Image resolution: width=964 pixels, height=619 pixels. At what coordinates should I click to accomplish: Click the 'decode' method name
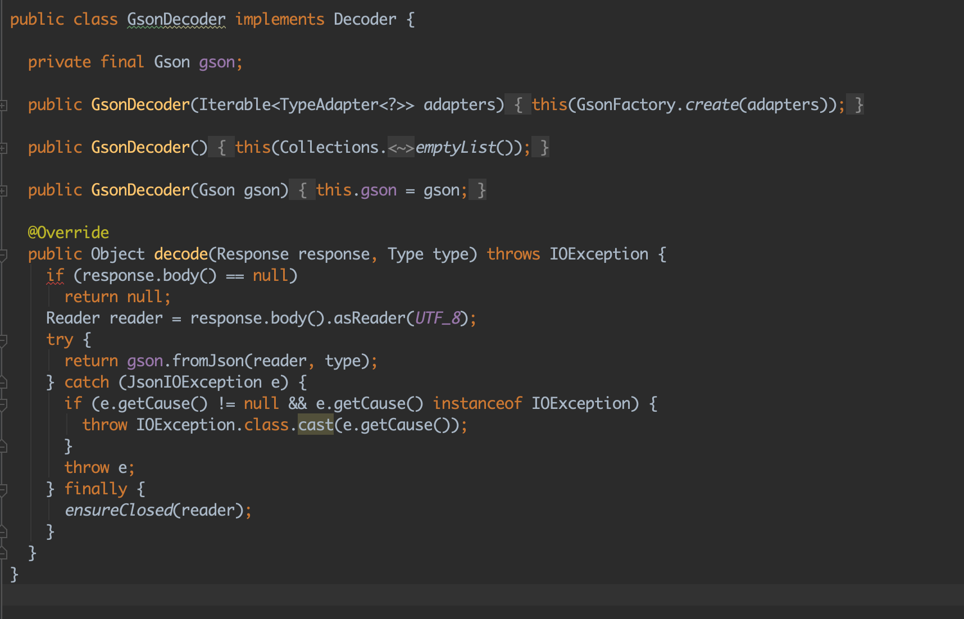pyautogui.click(x=181, y=254)
